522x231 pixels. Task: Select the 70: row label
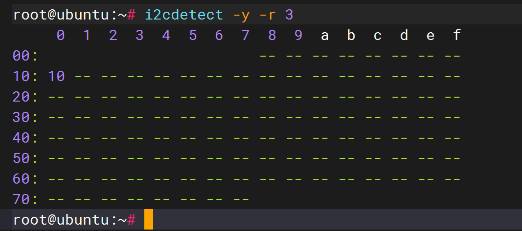(x=25, y=199)
